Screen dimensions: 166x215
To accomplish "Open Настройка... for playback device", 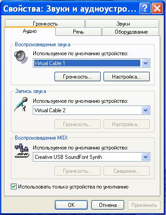I will click(x=126, y=77).
